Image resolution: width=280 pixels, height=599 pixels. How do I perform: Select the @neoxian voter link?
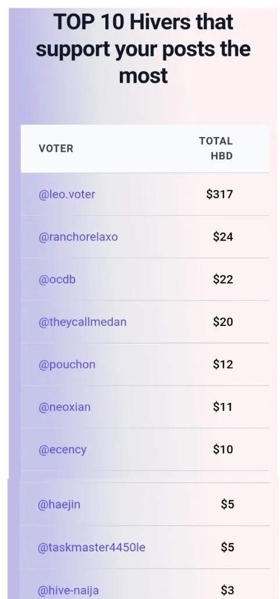pos(65,407)
